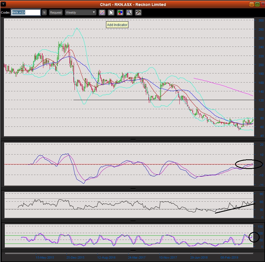Click the chart title 'Chart - RKN.ASX - Reckon Limited'
This screenshot has width=265, height=262.
click(133, 5)
